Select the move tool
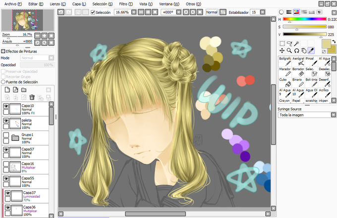This screenshot has width=337, height=218. tap(282, 50)
